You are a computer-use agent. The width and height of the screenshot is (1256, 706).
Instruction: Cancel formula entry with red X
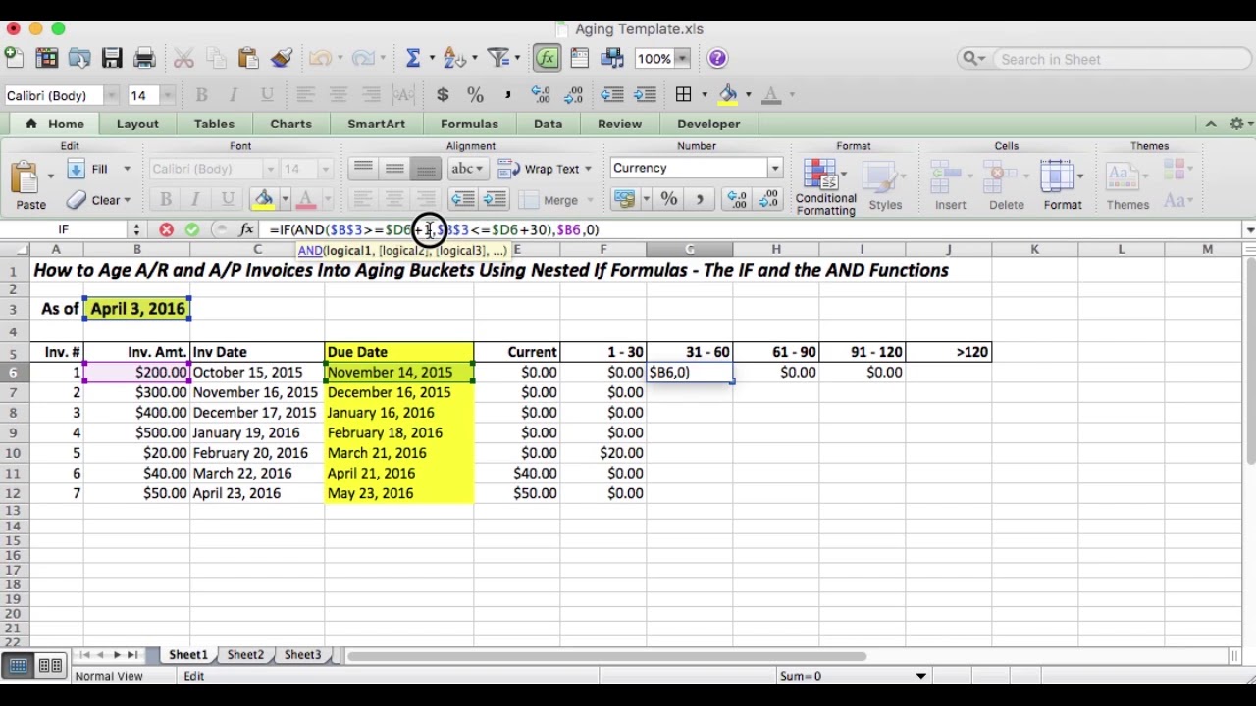click(166, 229)
